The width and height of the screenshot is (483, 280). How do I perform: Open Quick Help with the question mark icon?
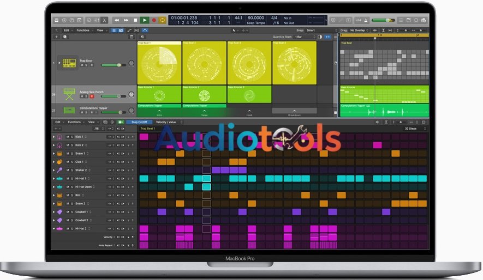(x=72, y=20)
